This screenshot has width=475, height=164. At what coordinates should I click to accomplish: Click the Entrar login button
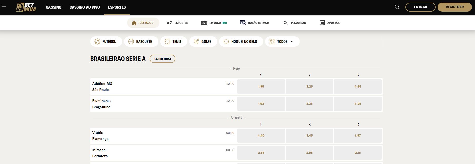click(x=420, y=7)
